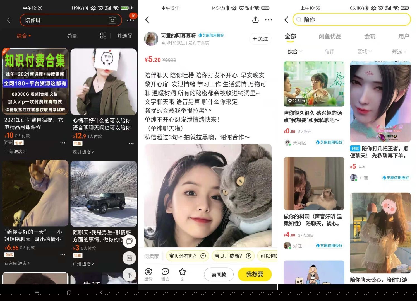This screenshot has height=301, width=417.
Task: Open 深圳 进店 shop link
Action: tap(83, 152)
